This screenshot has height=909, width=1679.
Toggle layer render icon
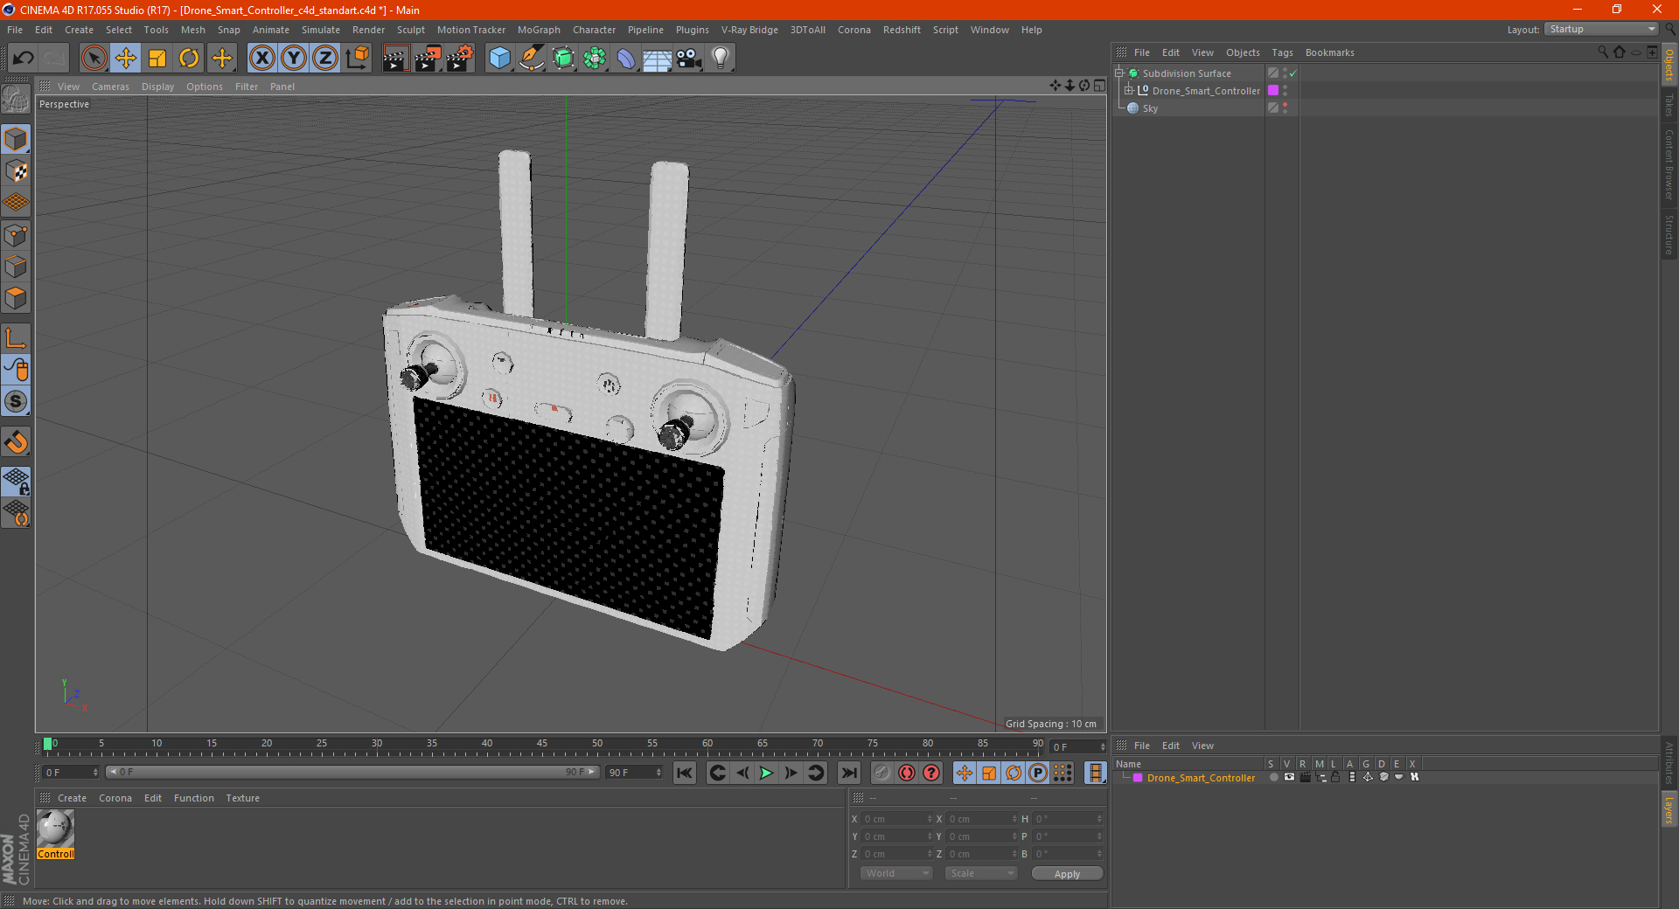(1305, 777)
